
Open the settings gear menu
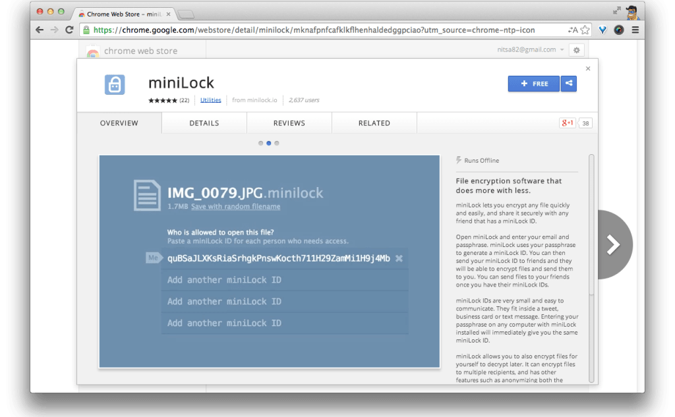point(575,50)
